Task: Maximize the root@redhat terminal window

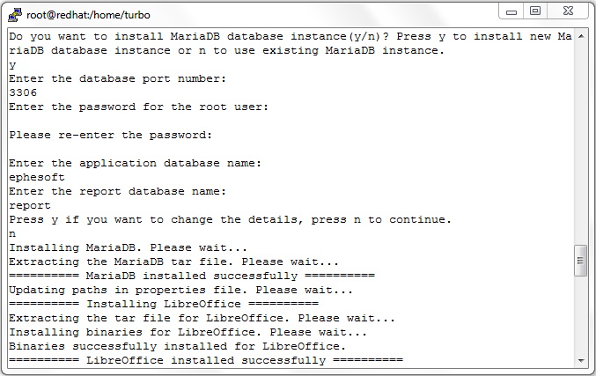Action: (535, 11)
